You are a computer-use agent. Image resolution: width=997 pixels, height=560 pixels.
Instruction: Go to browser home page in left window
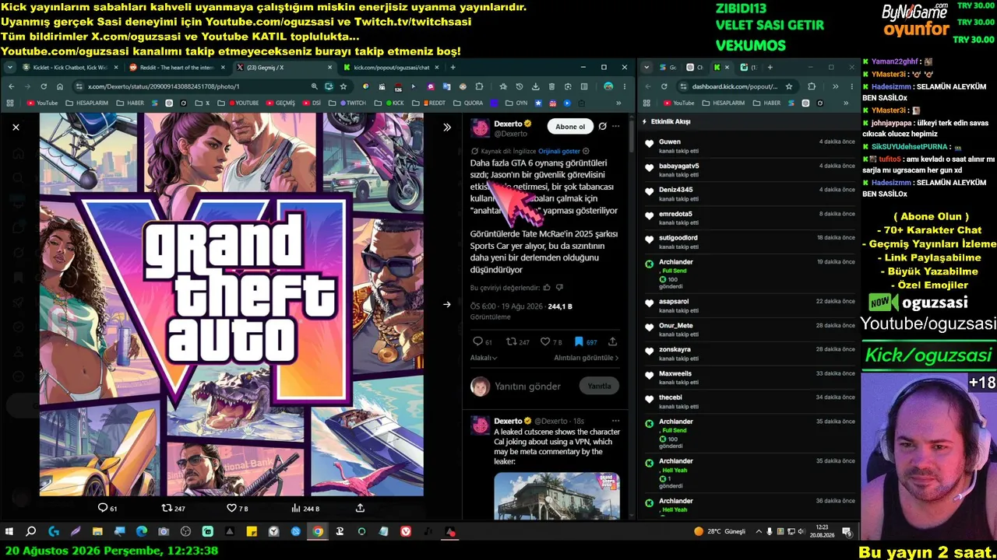(59, 86)
